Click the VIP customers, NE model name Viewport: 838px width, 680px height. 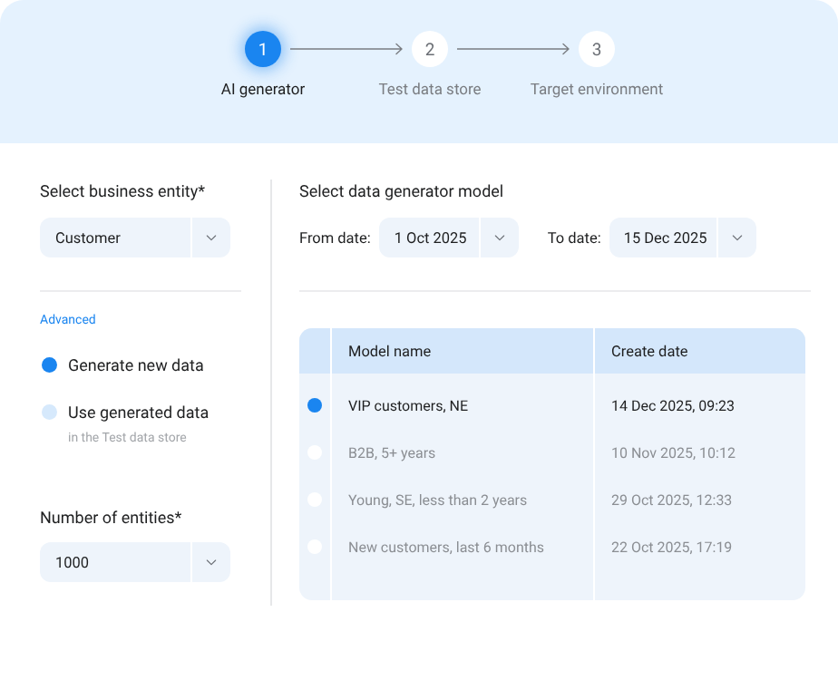(408, 406)
